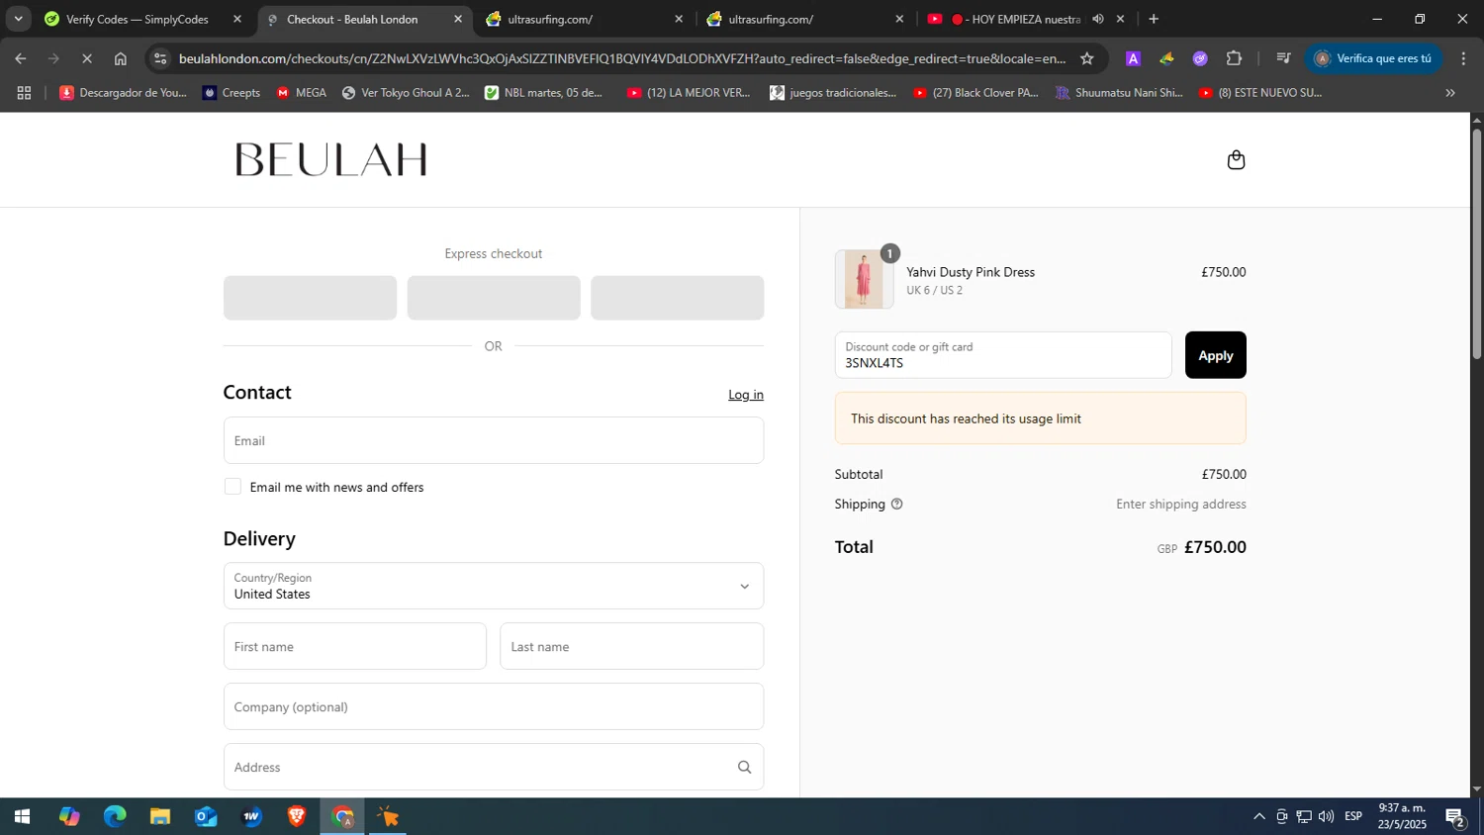The image size is (1484, 835).
Task: Click the address search magnifier icon
Action: [x=744, y=767]
